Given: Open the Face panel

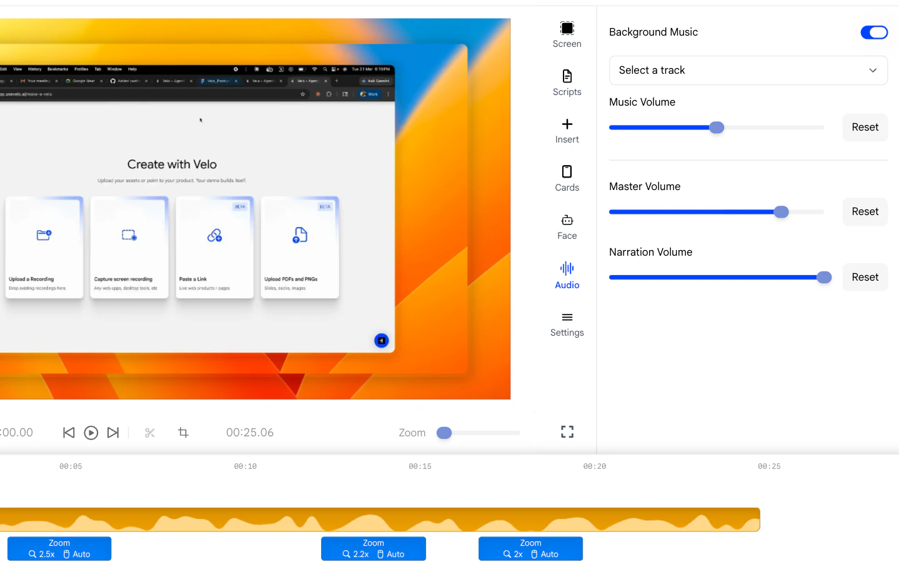Looking at the screenshot, I should (567, 227).
